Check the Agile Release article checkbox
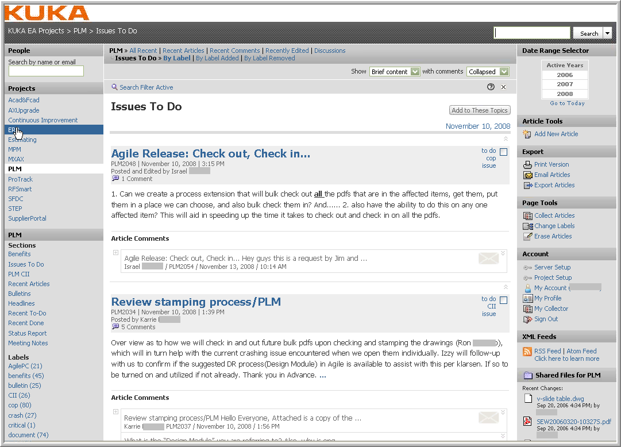Image resolution: width=621 pixels, height=447 pixels. (x=503, y=152)
